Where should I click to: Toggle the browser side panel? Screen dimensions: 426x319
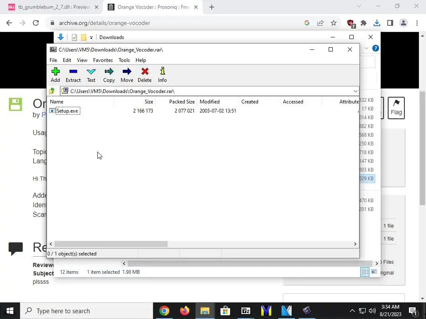(x=390, y=23)
